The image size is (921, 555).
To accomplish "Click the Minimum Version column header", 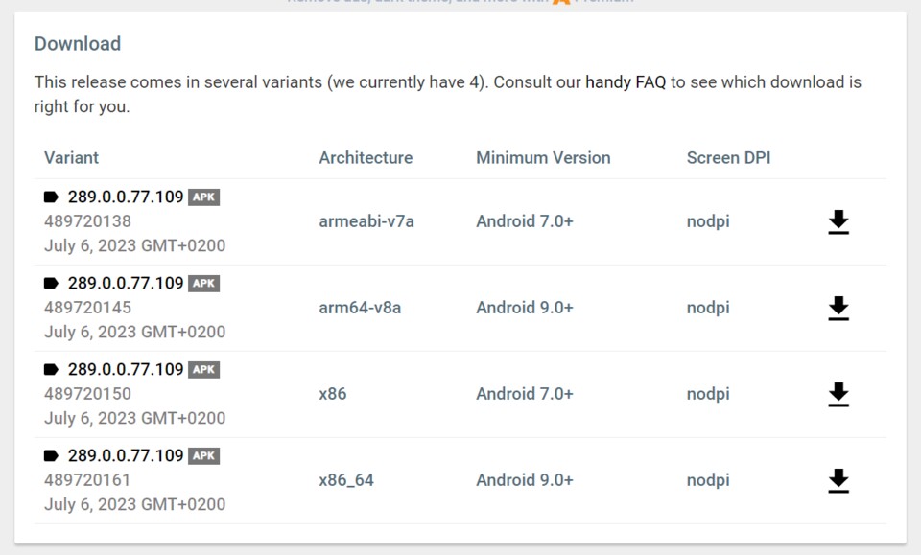I will (x=543, y=158).
